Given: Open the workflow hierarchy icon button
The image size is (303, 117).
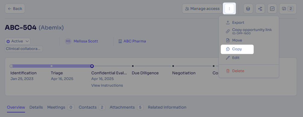Looking at the screenshot, I should click(x=260, y=9).
